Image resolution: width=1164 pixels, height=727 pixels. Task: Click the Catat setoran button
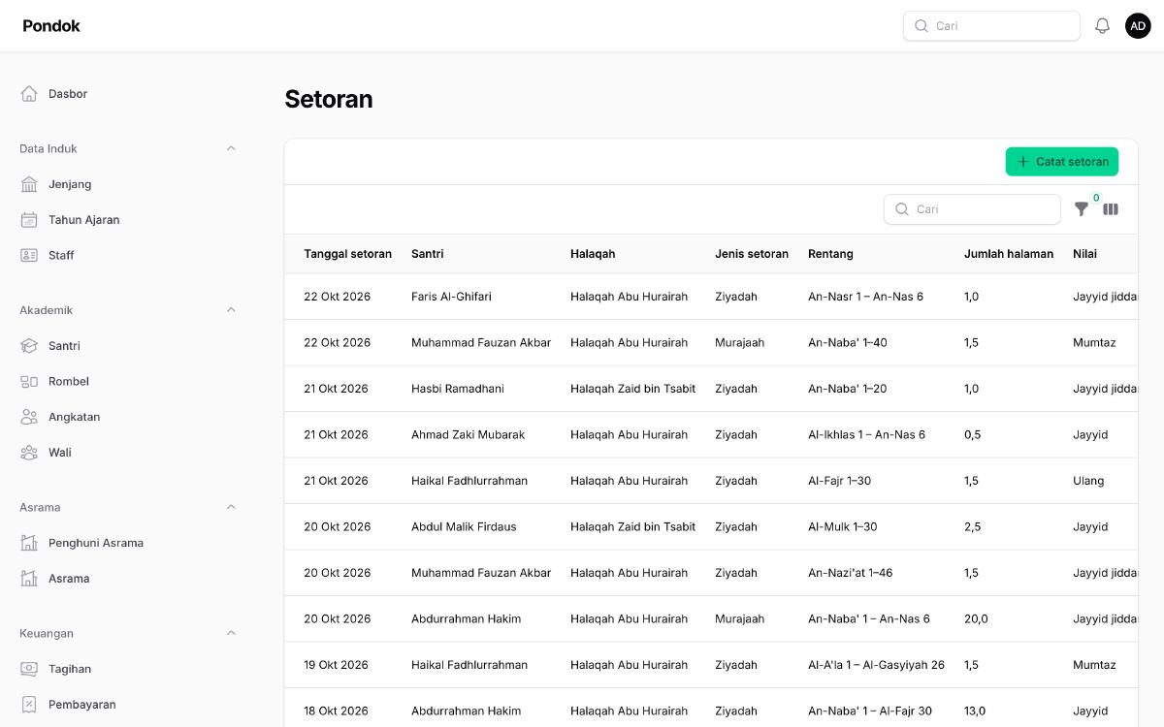[x=1062, y=162]
